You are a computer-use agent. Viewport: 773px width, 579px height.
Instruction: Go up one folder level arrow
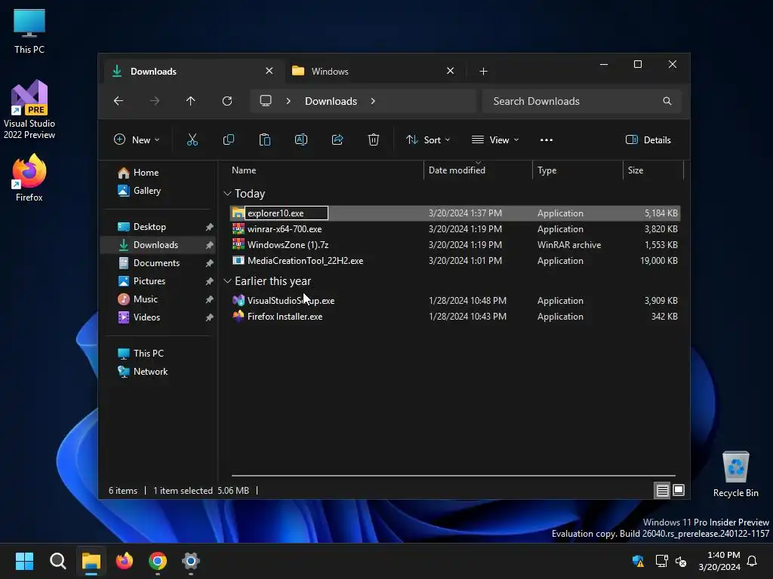click(191, 101)
